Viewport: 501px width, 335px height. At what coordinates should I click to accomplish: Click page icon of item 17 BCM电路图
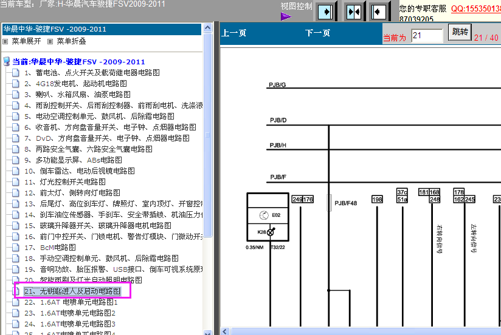tap(15, 247)
